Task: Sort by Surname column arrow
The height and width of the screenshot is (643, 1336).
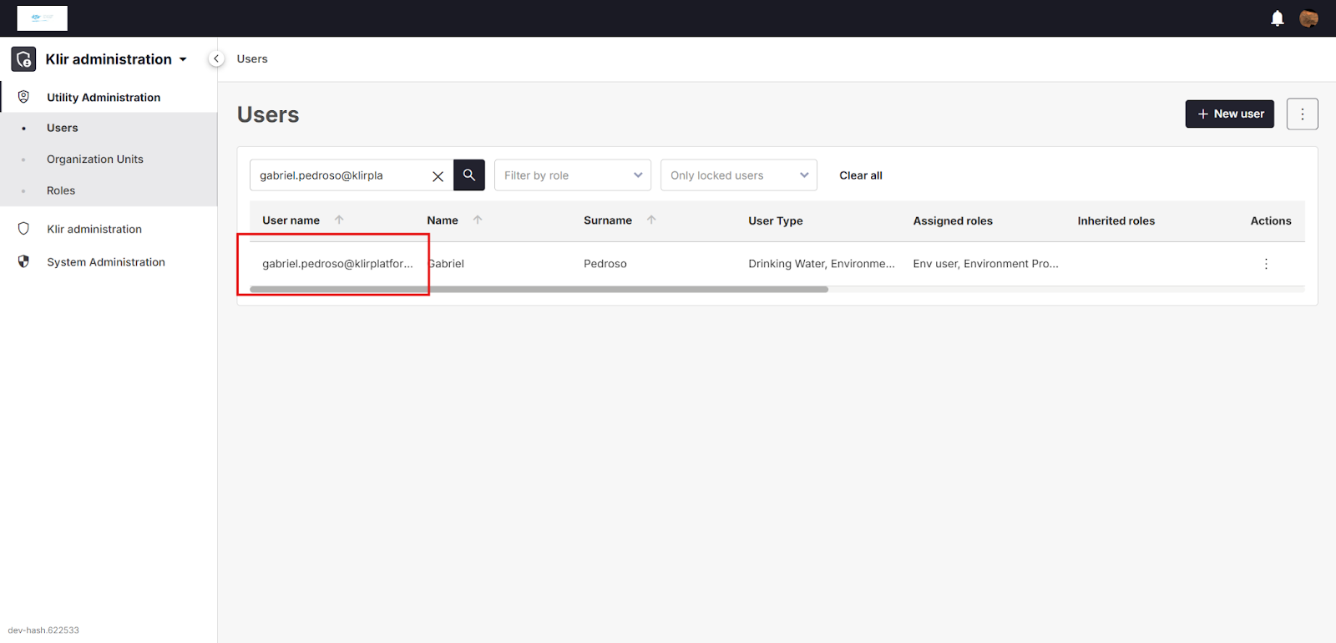Action: coord(651,220)
